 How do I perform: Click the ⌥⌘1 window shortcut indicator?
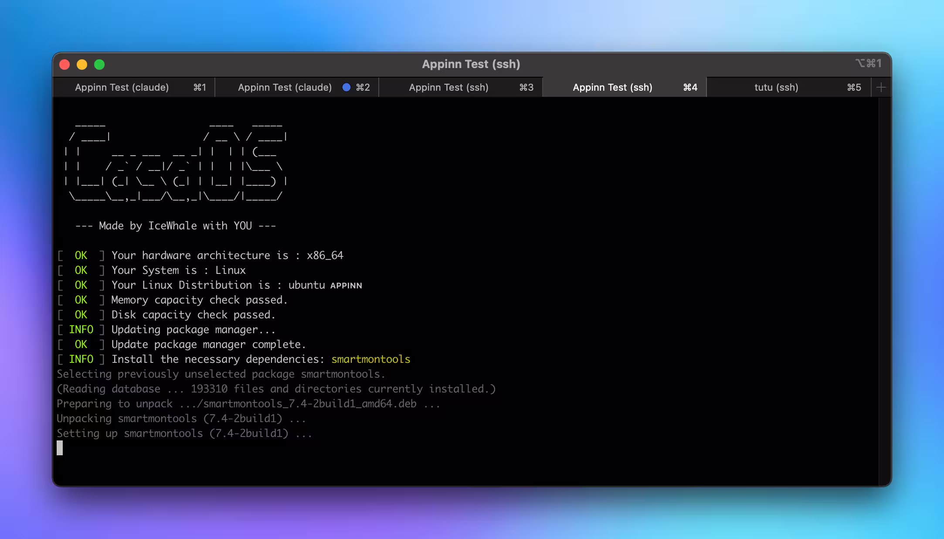(x=868, y=64)
